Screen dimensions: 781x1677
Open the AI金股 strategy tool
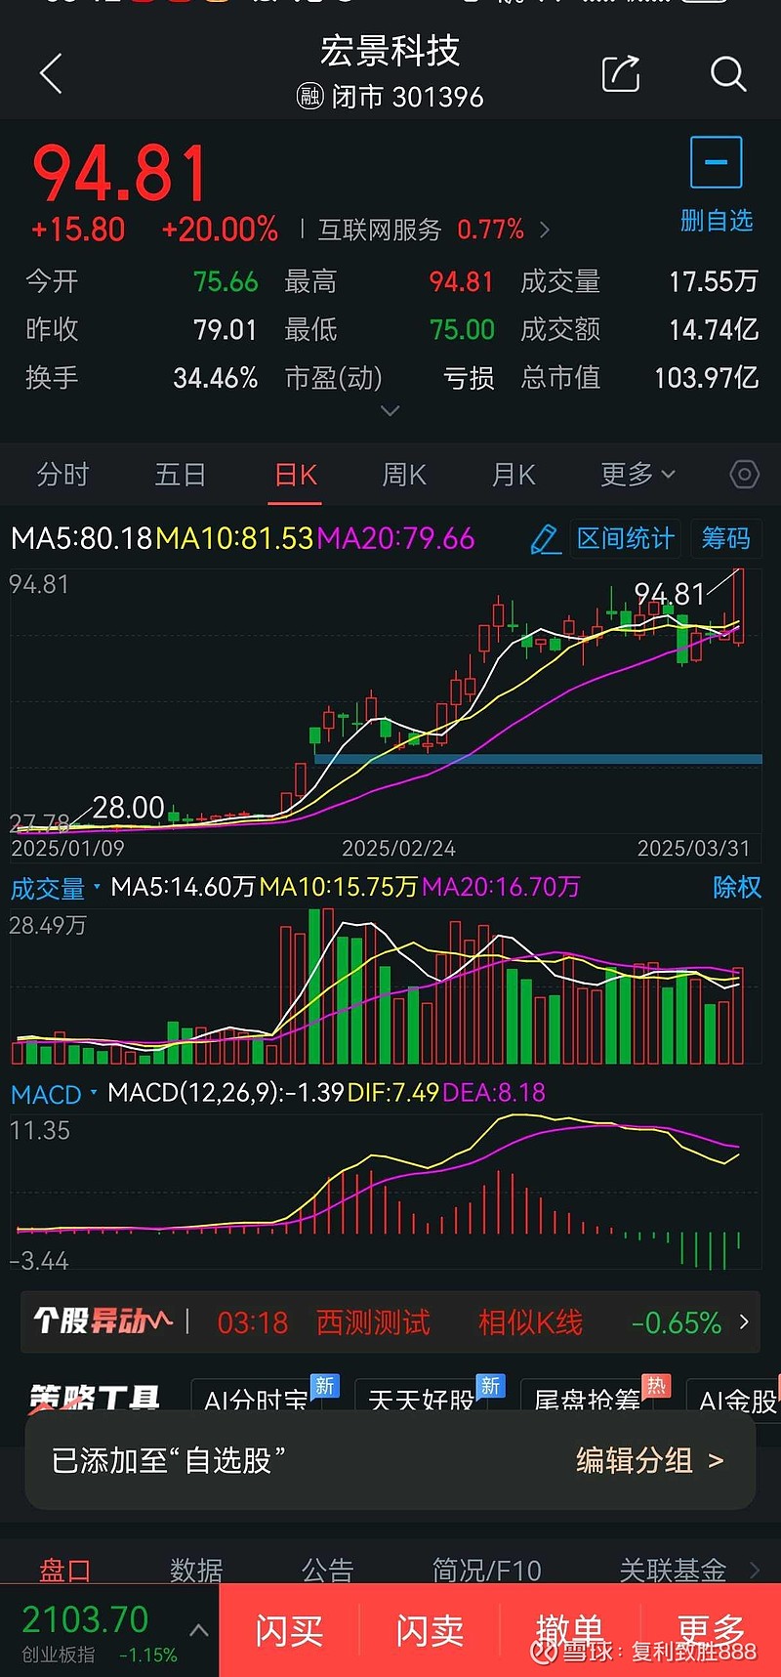tap(734, 1397)
